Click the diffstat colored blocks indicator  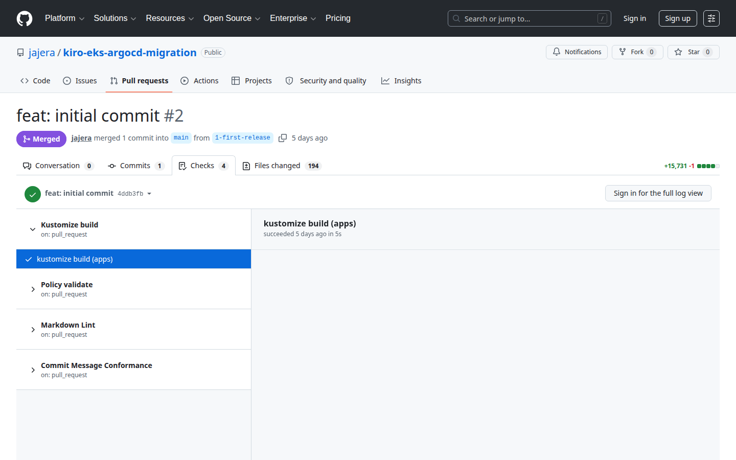pyautogui.click(x=708, y=166)
